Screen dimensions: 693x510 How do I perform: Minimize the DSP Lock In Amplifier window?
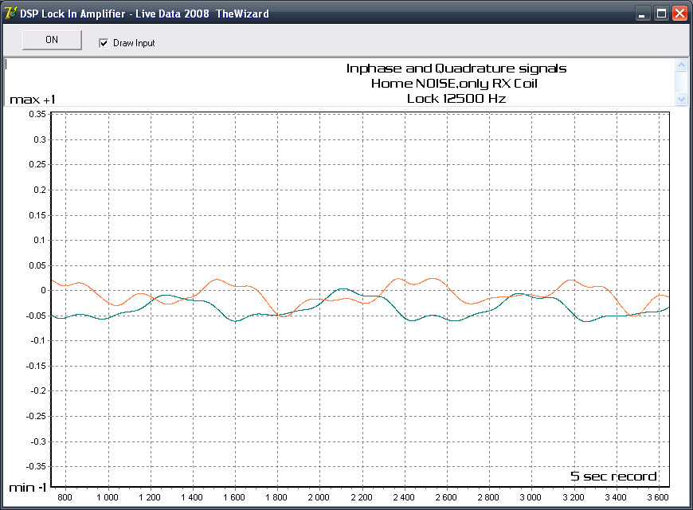642,14
